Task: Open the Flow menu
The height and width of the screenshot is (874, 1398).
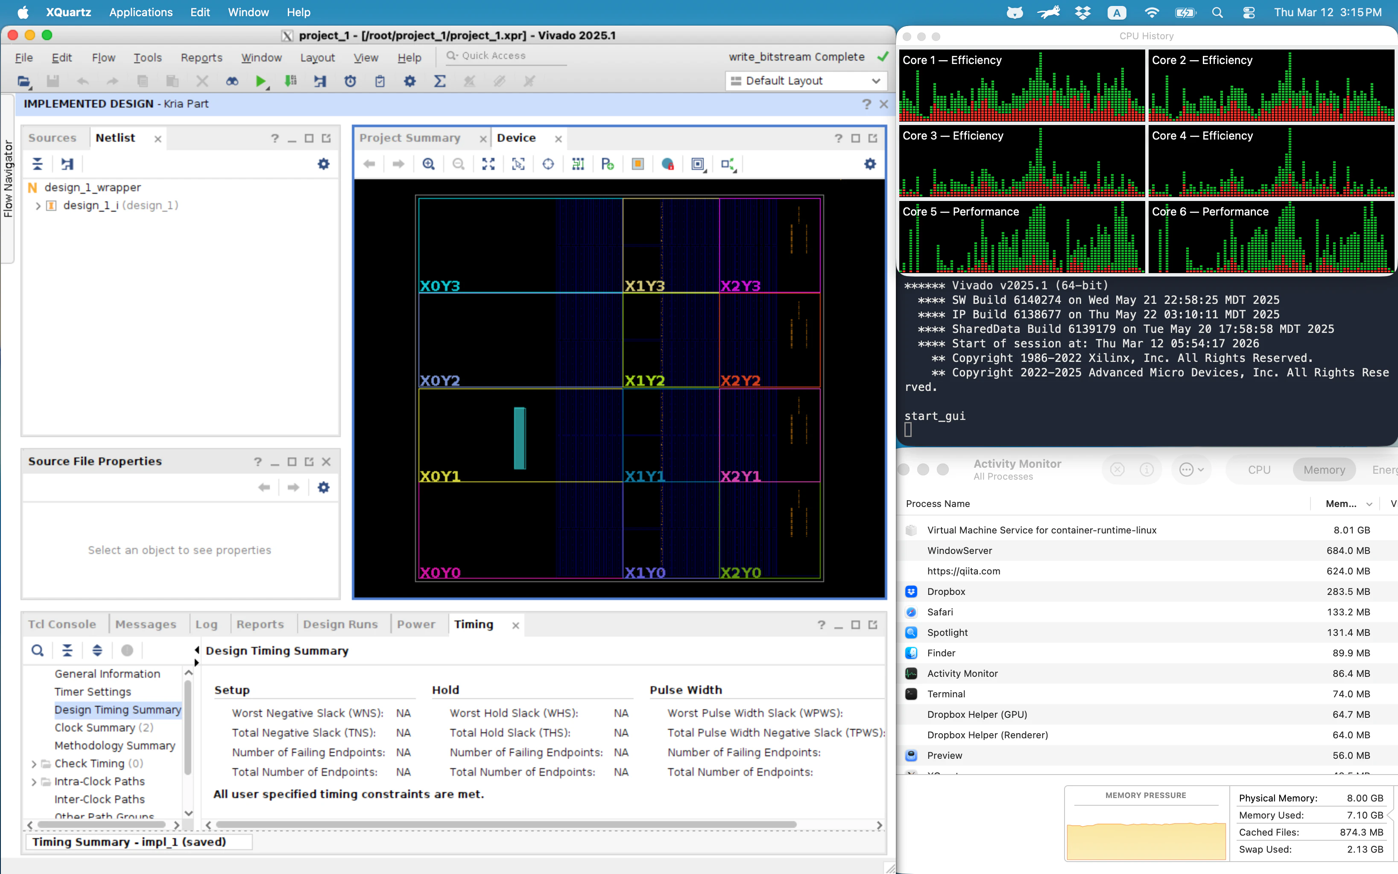Action: pos(103,57)
